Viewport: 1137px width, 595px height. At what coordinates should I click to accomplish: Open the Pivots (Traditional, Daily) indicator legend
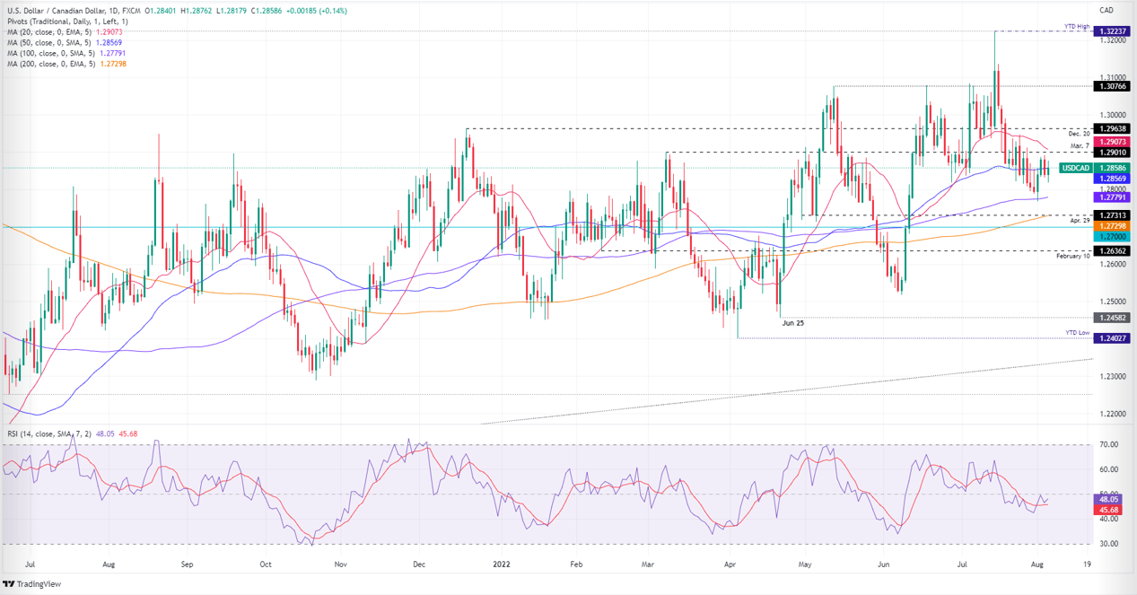[67, 21]
